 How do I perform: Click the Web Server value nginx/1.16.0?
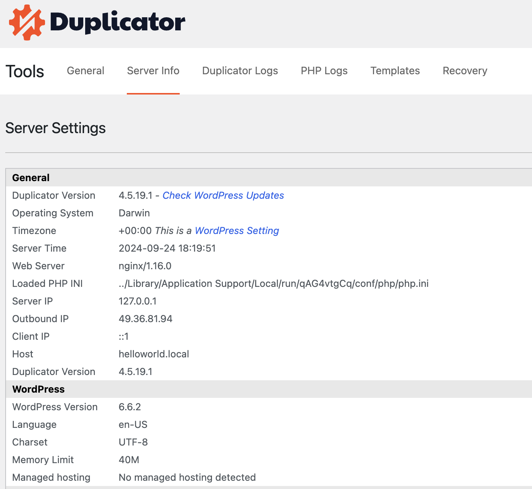click(145, 266)
